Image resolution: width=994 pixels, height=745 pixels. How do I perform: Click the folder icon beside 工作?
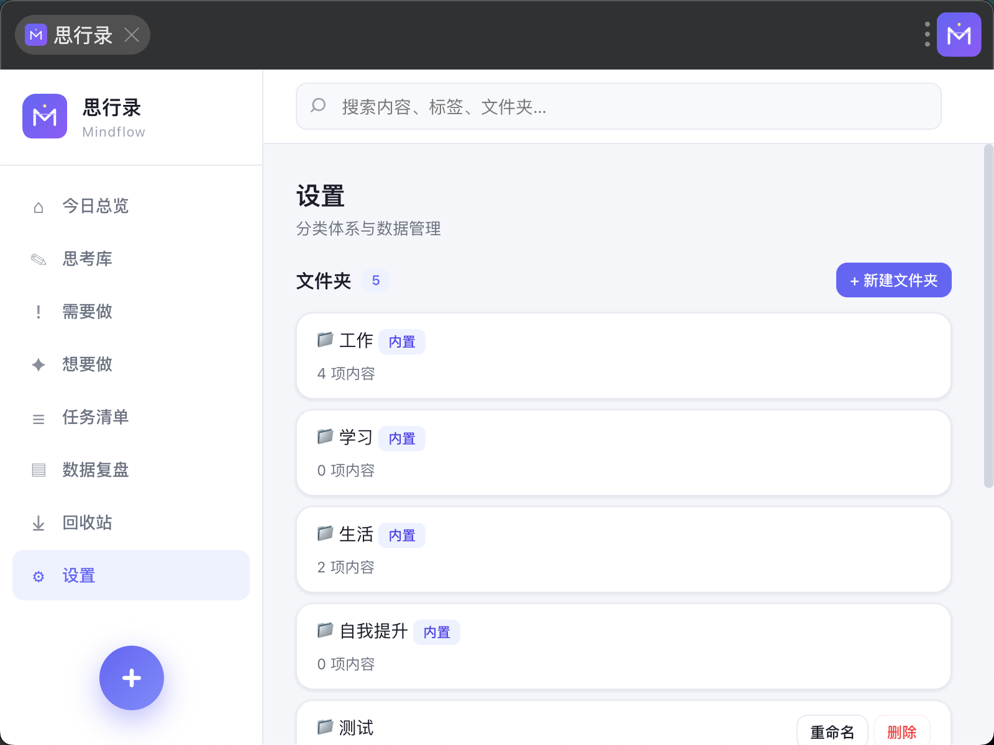326,340
